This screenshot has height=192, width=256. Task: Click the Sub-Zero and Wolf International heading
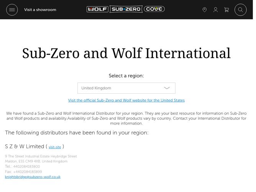pyautogui.click(x=126, y=53)
